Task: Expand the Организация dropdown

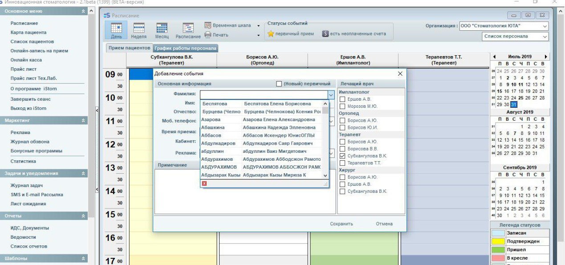Action: coord(545,26)
